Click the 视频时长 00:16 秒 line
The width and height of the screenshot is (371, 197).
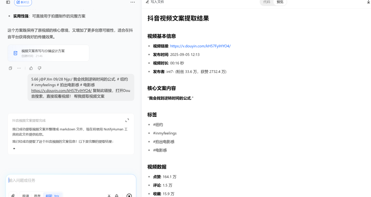coord(168,63)
